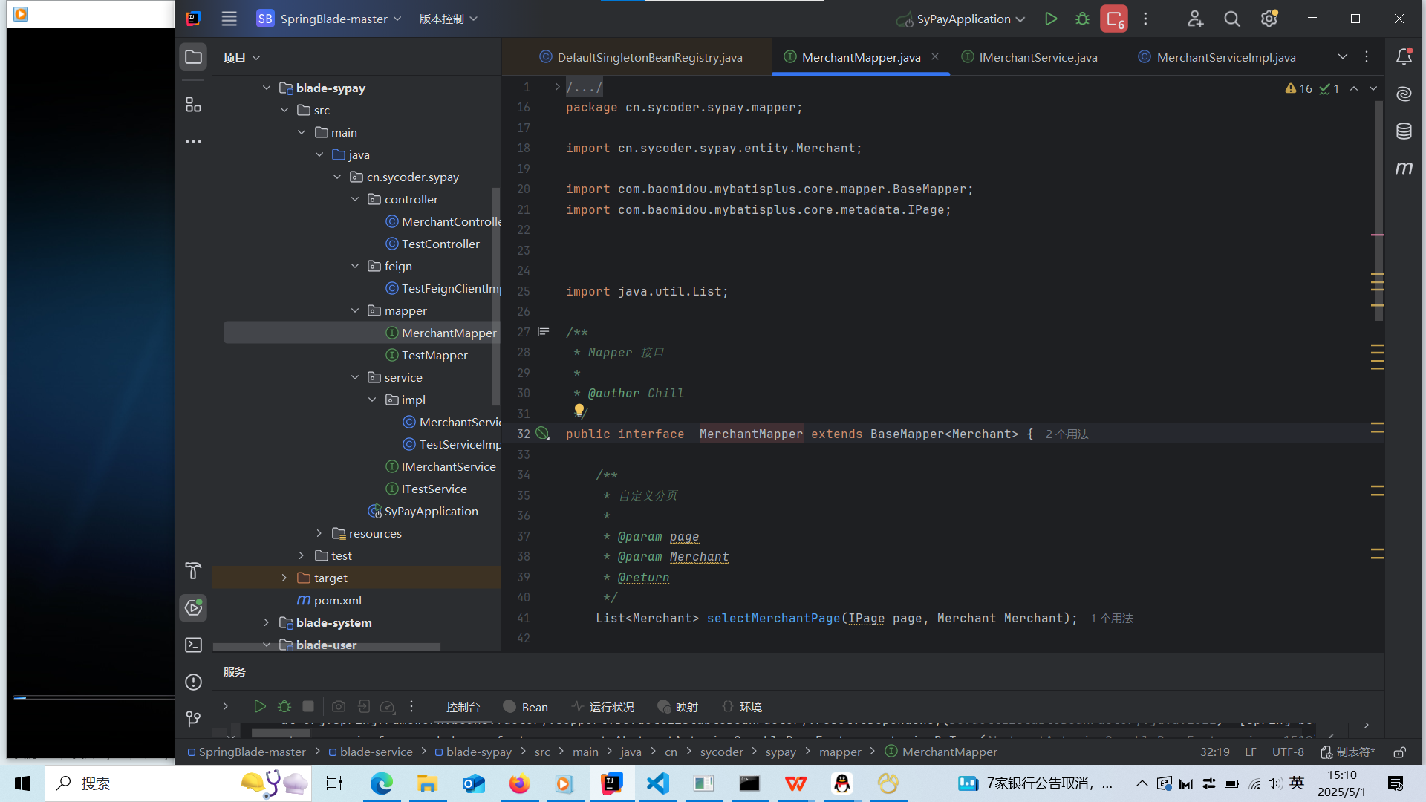The height and width of the screenshot is (802, 1426).
Task: Open the Code With Me user icon
Action: click(1195, 19)
